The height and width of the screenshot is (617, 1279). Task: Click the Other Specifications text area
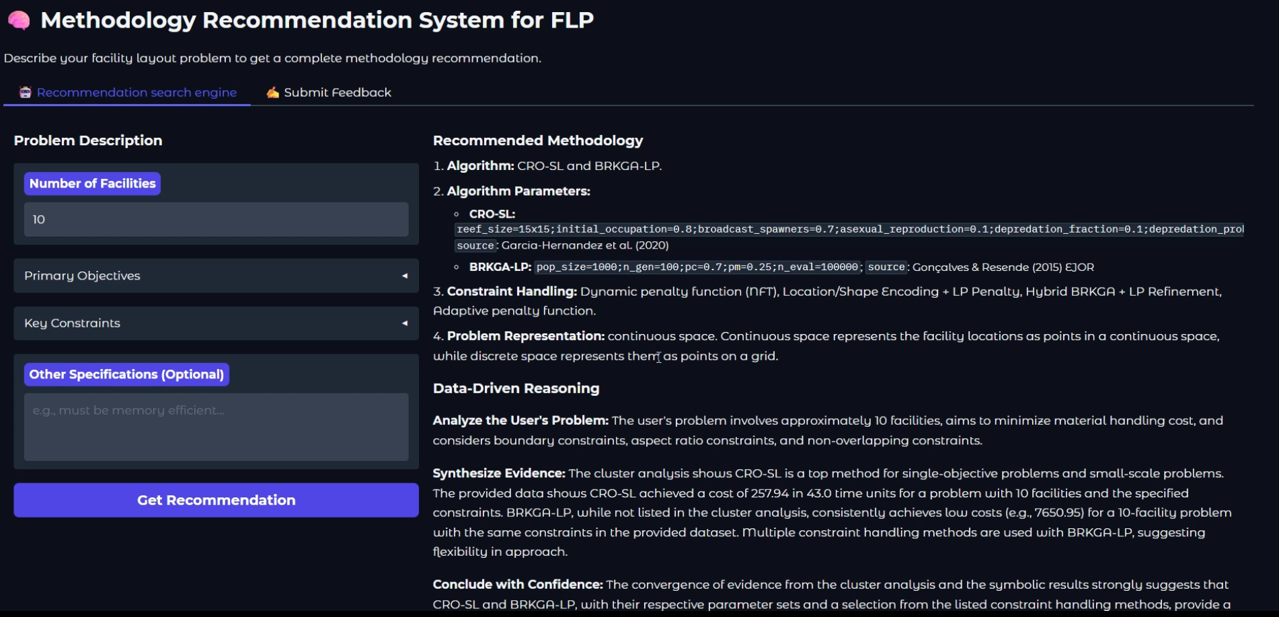click(x=216, y=427)
